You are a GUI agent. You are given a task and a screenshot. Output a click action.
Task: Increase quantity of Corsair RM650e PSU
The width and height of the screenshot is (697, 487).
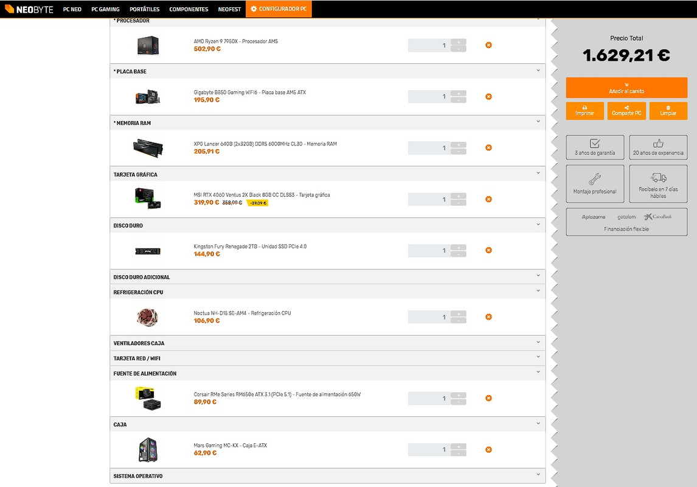(459, 395)
